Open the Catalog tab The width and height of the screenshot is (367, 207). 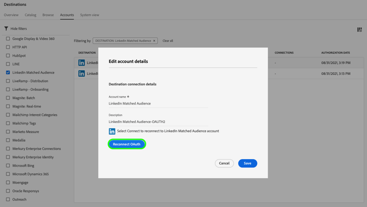[x=30, y=15]
